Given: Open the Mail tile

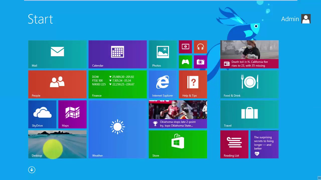Looking at the screenshot, I should [x=57, y=54].
